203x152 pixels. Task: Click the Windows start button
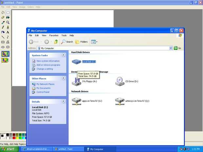pyautogui.click(x=9, y=149)
